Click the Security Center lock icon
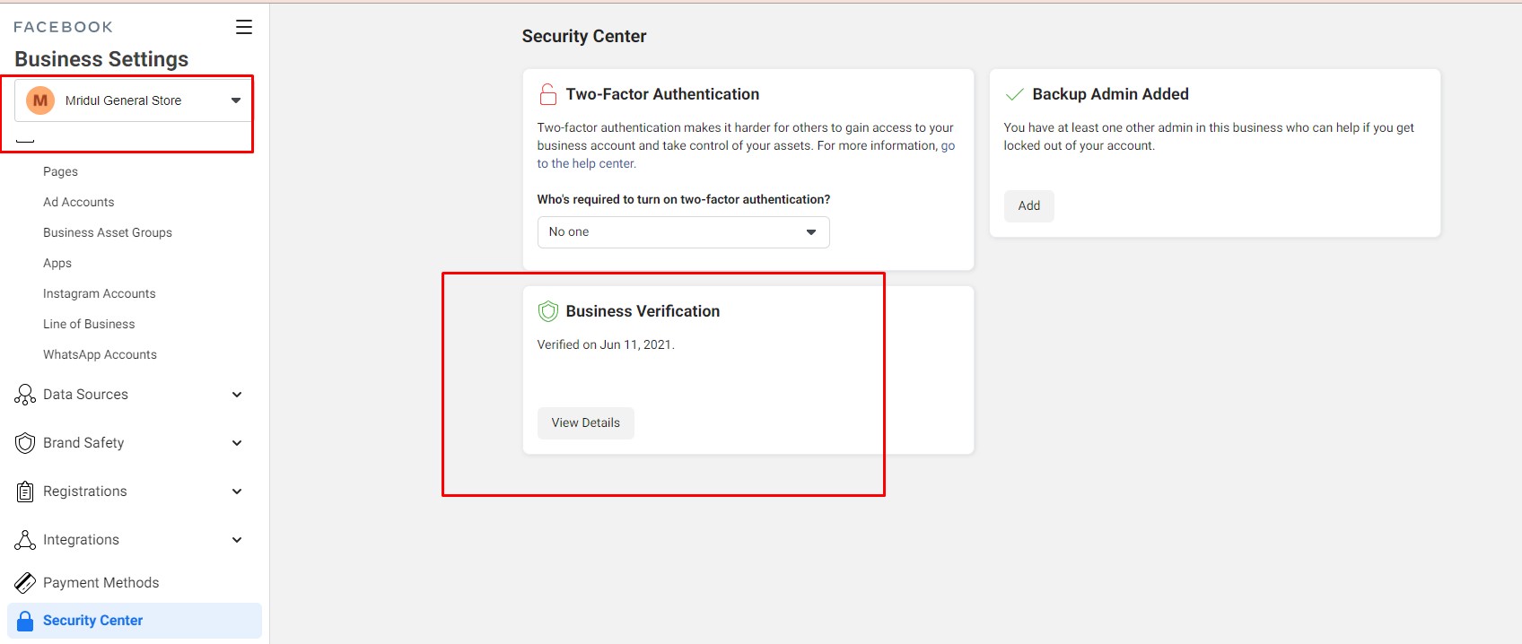Image resolution: width=1522 pixels, height=644 pixels. pyautogui.click(x=25, y=621)
